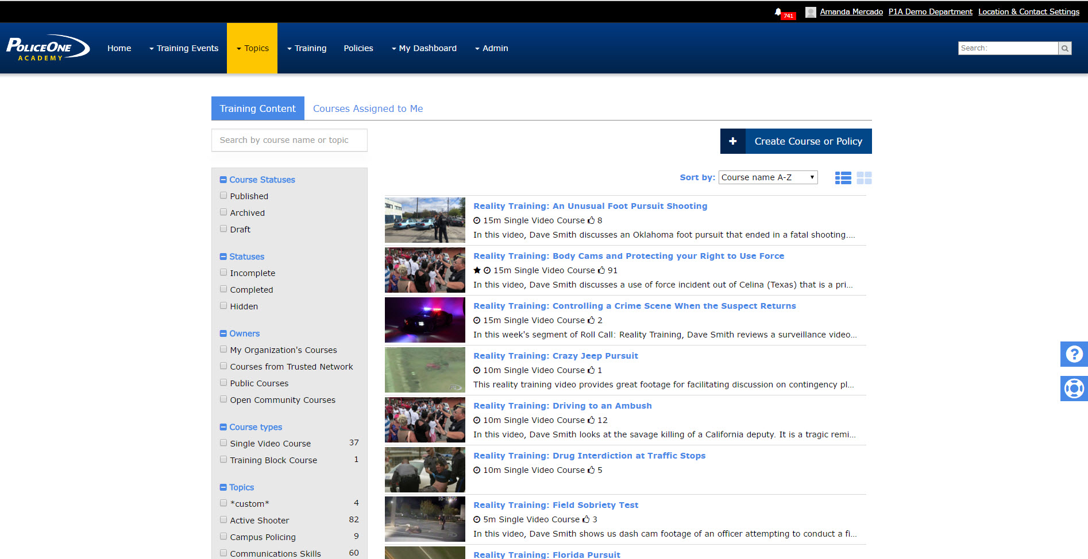Check the Training Block Course filter
The width and height of the screenshot is (1088, 559).
pyautogui.click(x=223, y=460)
